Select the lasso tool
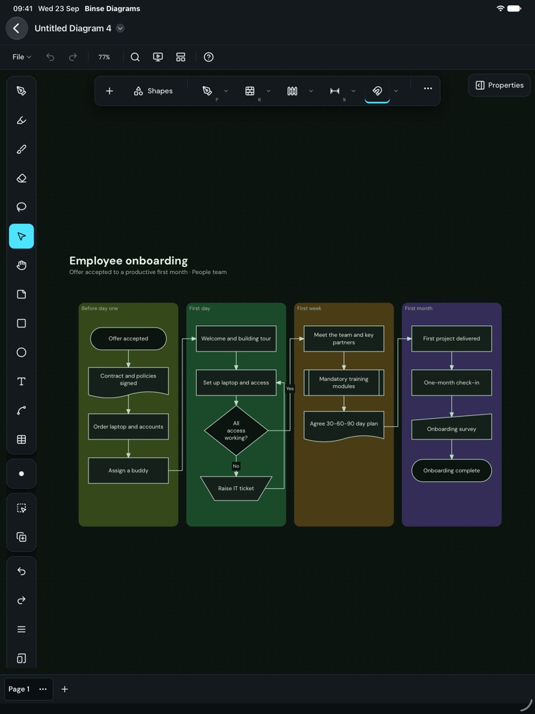Image resolution: width=535 pixels, height=714 pixels. pyautogui.click(x=21, y=207)
